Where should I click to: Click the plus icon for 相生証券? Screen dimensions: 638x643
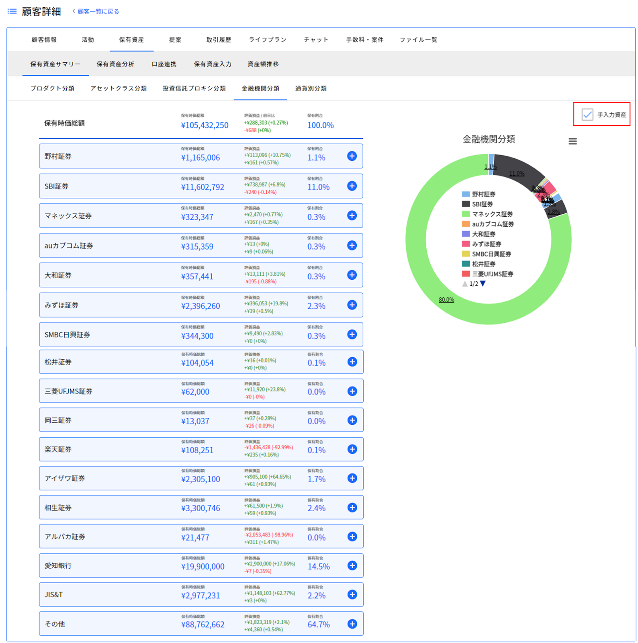pyautogui.click(x=352, y=508)
